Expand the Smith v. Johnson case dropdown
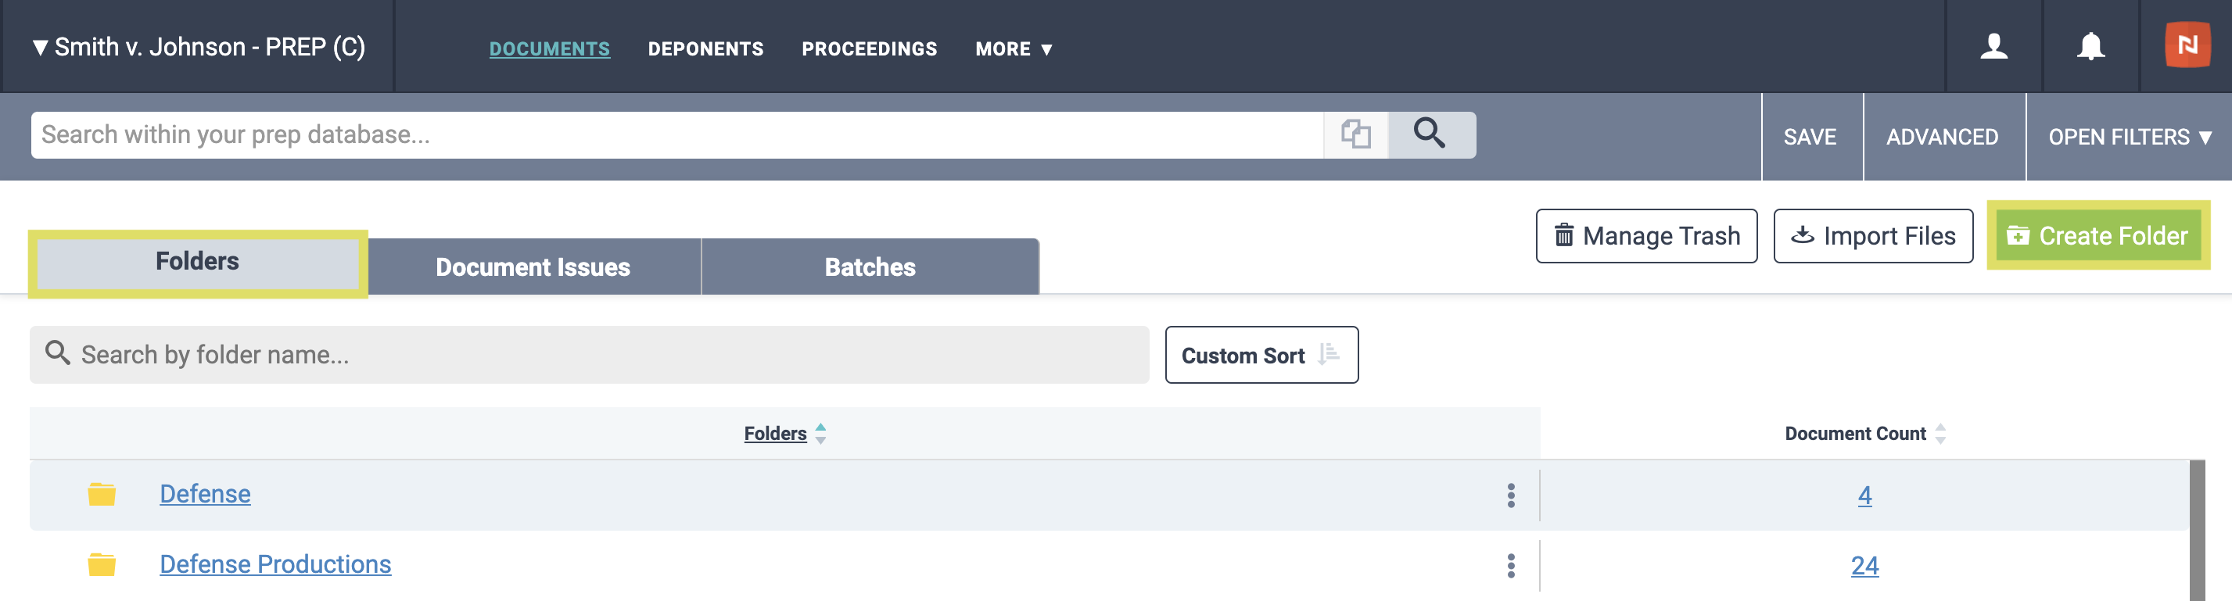Image resolution: width=2232 pixels, height=601 pixels. point(199,47)
